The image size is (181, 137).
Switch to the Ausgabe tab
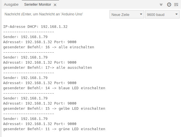pyautogui.click(x=11, y=5)
